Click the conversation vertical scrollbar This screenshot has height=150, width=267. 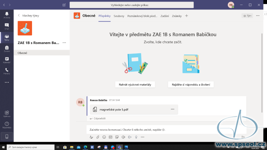262,73
